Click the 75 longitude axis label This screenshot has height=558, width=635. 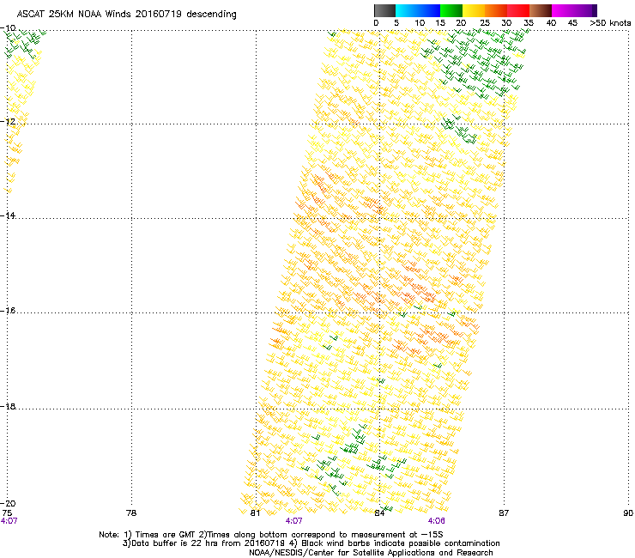point(7,513)
